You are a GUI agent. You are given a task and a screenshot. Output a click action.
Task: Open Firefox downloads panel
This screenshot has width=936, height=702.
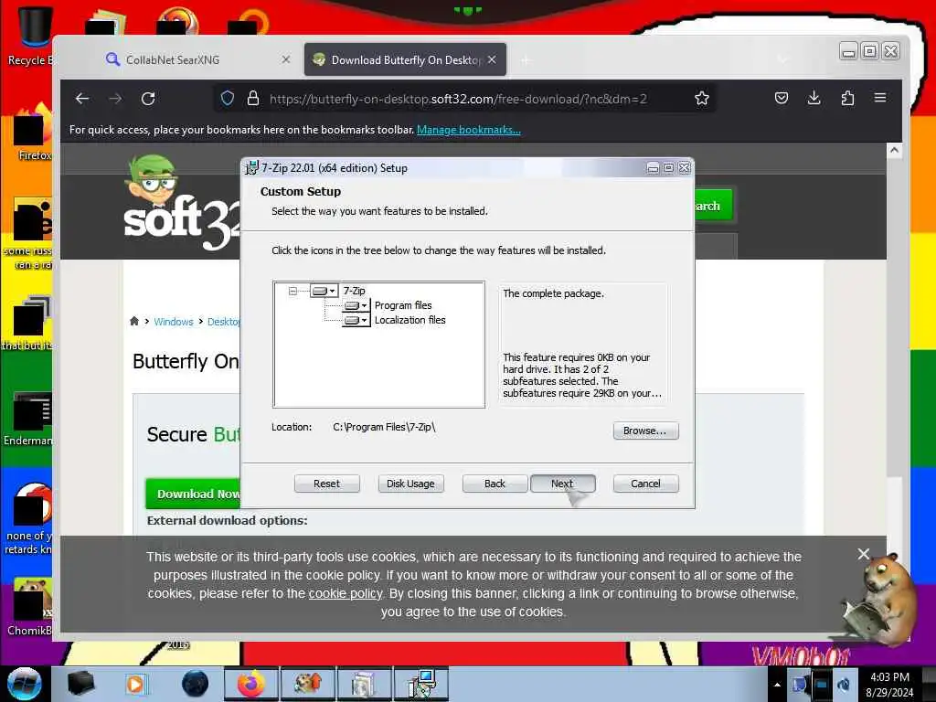coord(814,99)
